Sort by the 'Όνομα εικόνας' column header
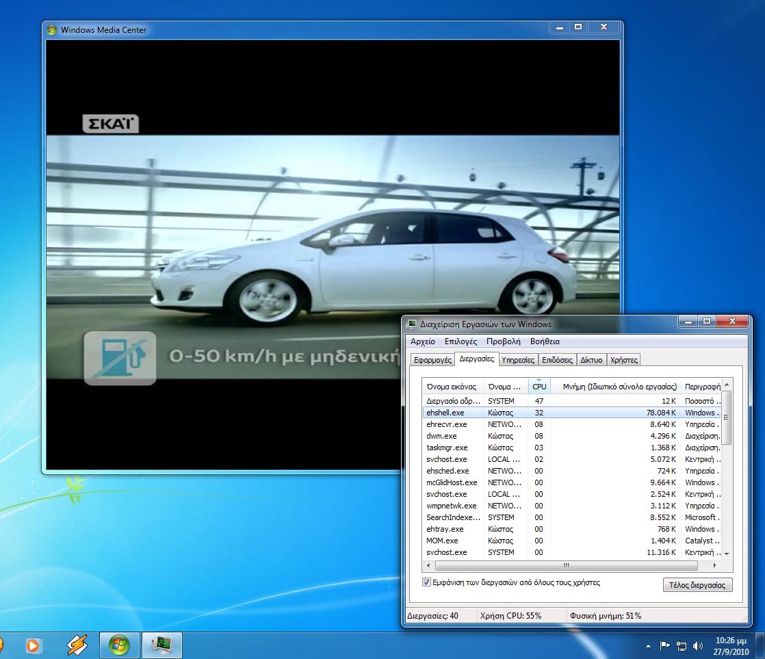 pyautogui.click(x=452, y=387)
